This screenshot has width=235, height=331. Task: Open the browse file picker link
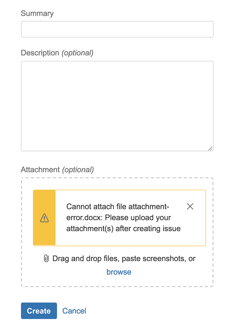pyautogui.click(x=119, y=272)
